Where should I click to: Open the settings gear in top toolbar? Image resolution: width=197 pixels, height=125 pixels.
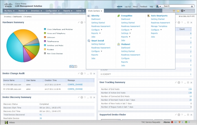coord(183,11)
